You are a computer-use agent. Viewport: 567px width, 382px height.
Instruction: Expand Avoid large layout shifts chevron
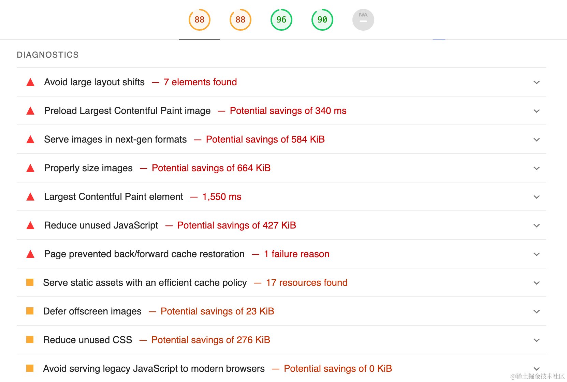(537, 82)
